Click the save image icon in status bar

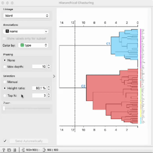pos(9,150)
